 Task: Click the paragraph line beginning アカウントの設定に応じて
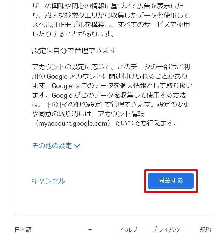coord(111,67)
